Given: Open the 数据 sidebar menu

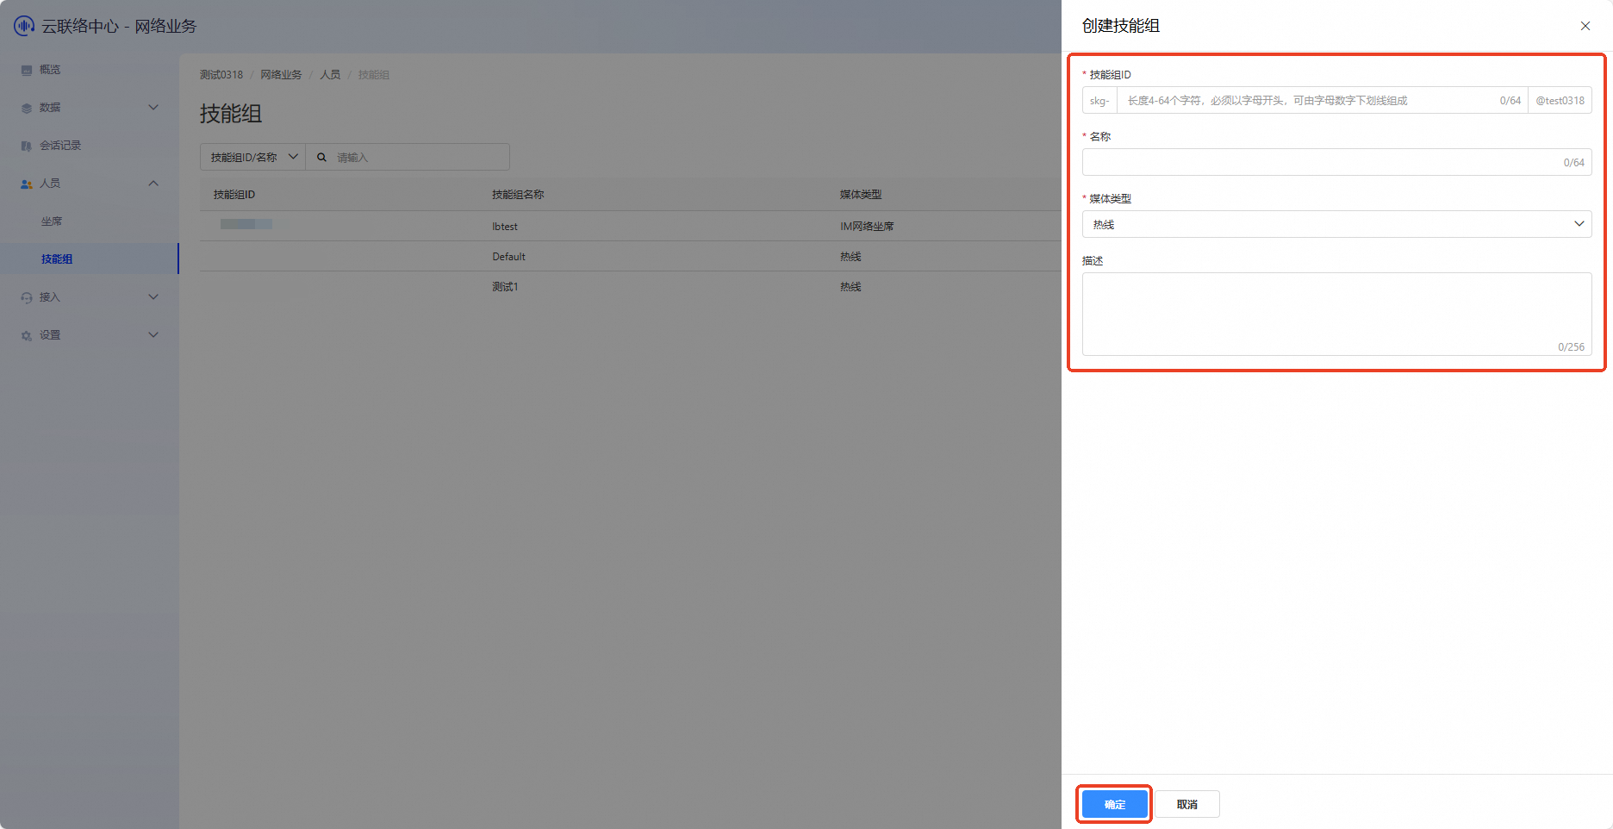Looking at the screenshot, I should [x=90, y=108].
